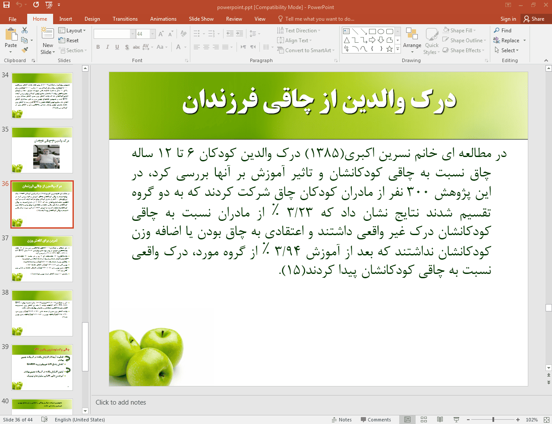Viewport: 552px width, 424px height.
Task: Click the Reset slide button
Action: tap(69, 41)
